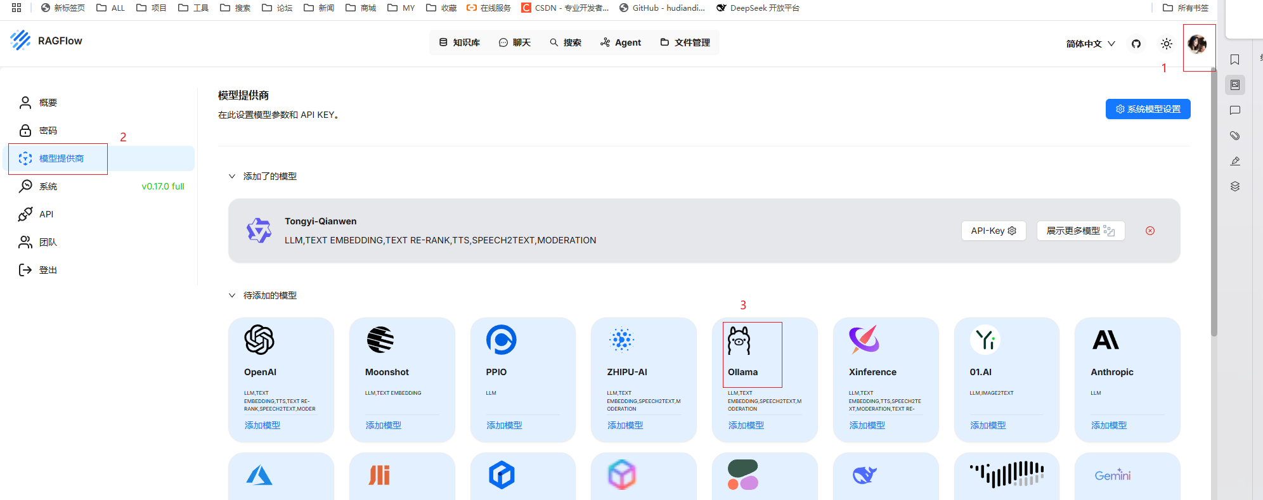Screen dimensions: 1263x500
Task: Click 添加模型 under PPIO
Action: (x=505, y=425)
